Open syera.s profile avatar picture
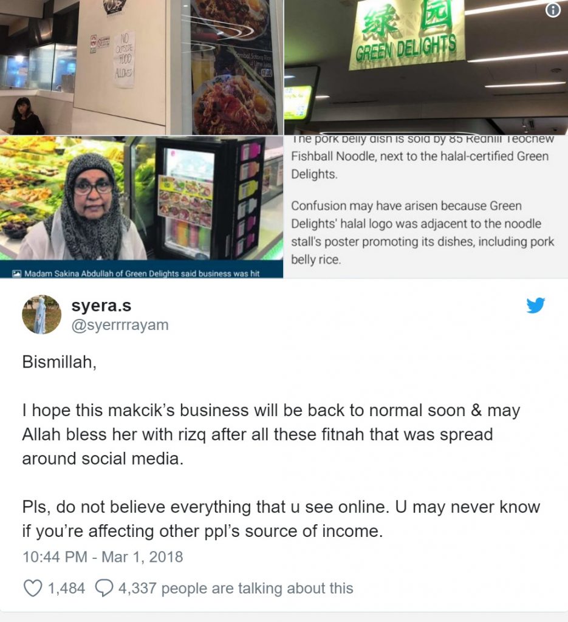568x622 pixels. tap(41, 315)
